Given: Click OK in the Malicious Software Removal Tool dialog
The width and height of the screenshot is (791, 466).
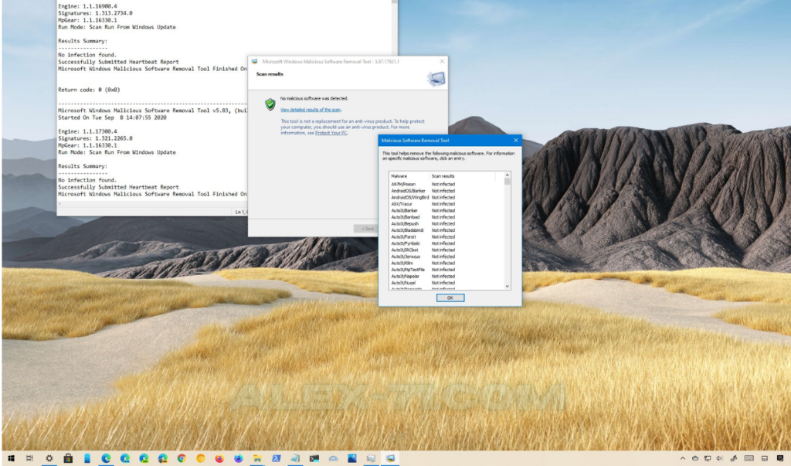Looking at the screenshot, I should pyautogui.click(x=450, y=298).
